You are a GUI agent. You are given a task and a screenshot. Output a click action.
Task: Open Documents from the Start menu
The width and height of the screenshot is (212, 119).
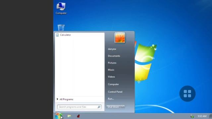114,56
